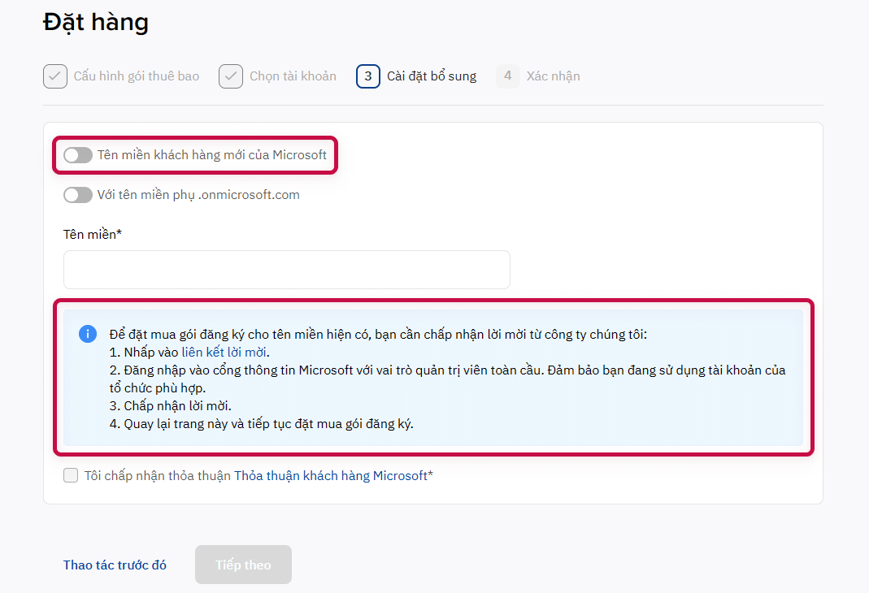Open the Thỏa thuận khách hàng Microsoft link
The image size is (869, 593).
[x=331, y=476]
